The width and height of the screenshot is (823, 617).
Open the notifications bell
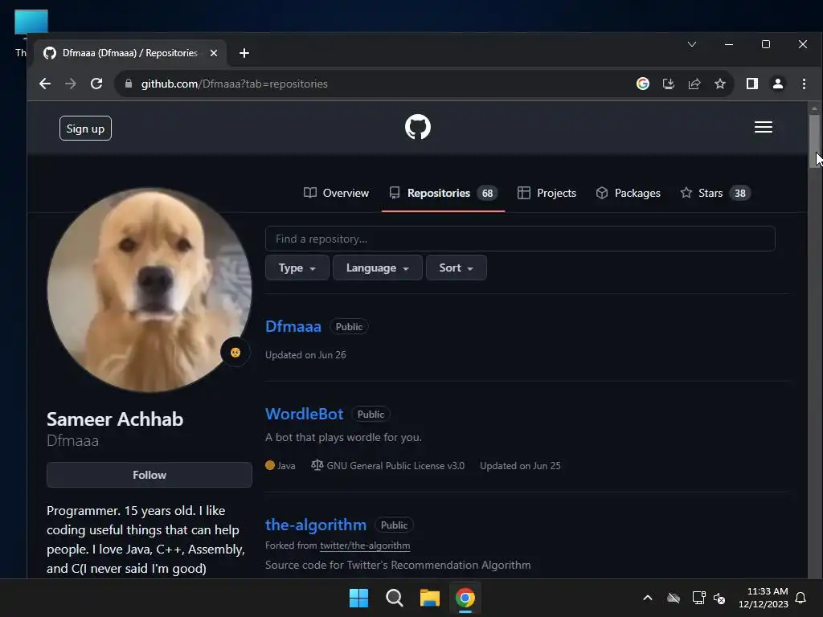[x=800, y=598]
